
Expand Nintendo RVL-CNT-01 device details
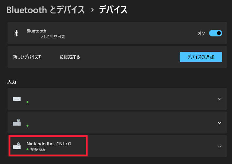220,146
